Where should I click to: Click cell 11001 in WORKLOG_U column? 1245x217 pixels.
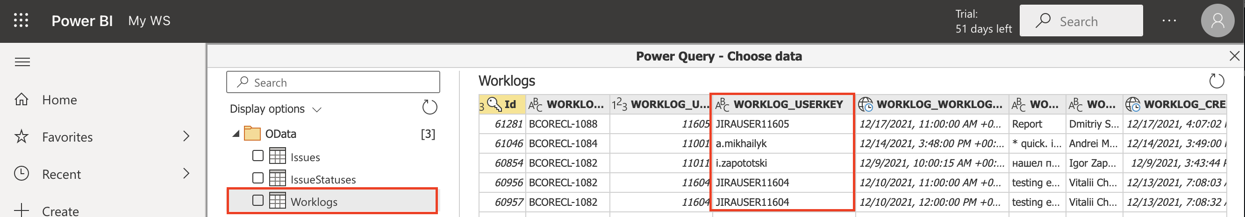(x=661, y=143)
